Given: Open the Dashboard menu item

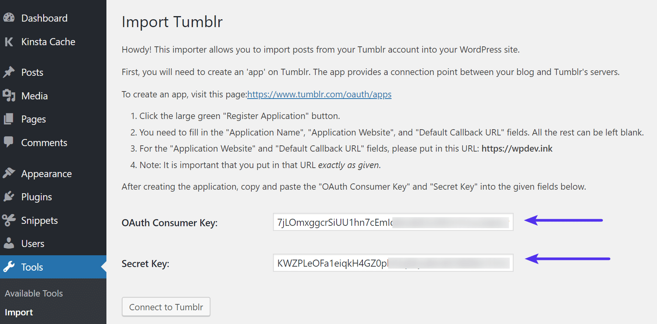Looking at the screenshot, I should pyautogui.click(x=44, y=17).
